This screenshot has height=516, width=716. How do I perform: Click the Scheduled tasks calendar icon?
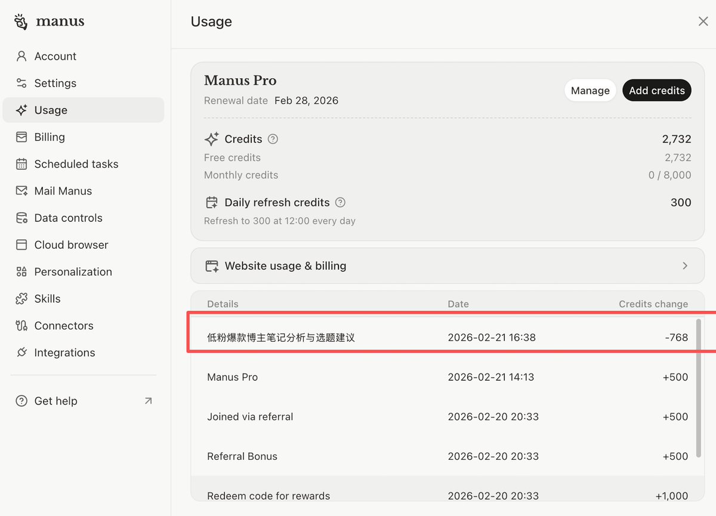(21, 164)
